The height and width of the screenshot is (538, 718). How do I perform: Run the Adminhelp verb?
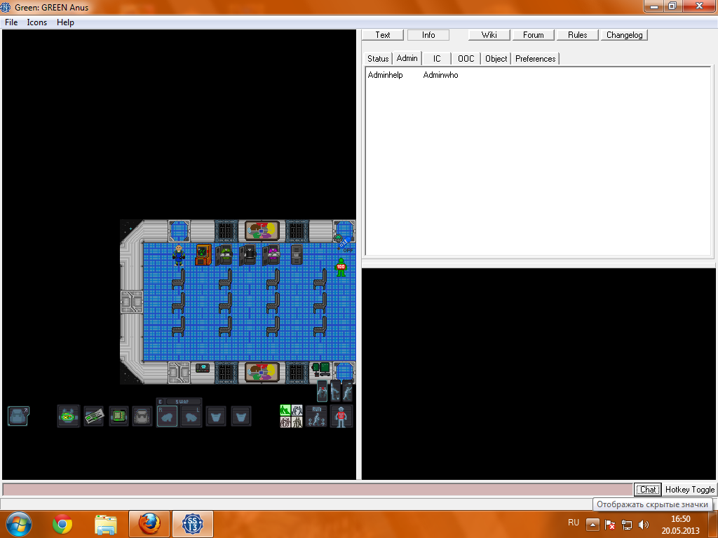pos(385,75)
